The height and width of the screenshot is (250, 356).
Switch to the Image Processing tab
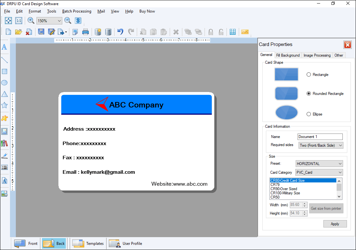tap(317, 55)
